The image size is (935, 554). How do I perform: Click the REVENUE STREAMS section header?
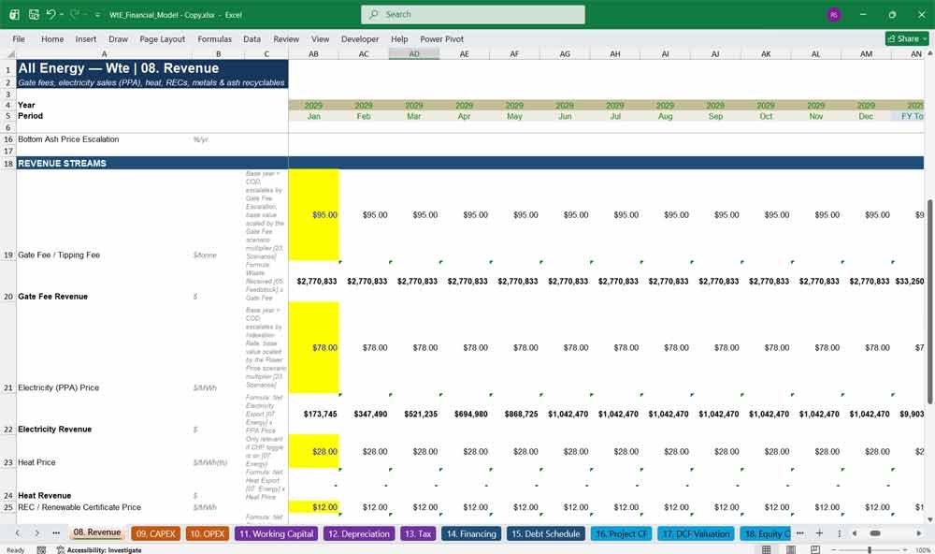[62, 163]
